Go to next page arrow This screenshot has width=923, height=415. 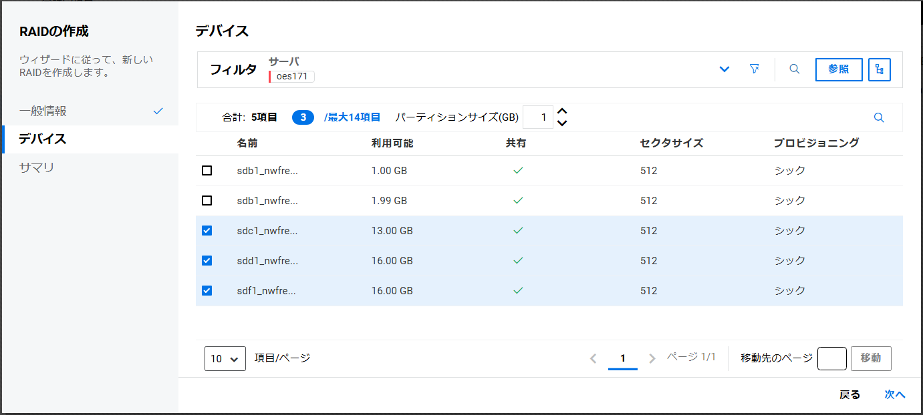(652, 359)
